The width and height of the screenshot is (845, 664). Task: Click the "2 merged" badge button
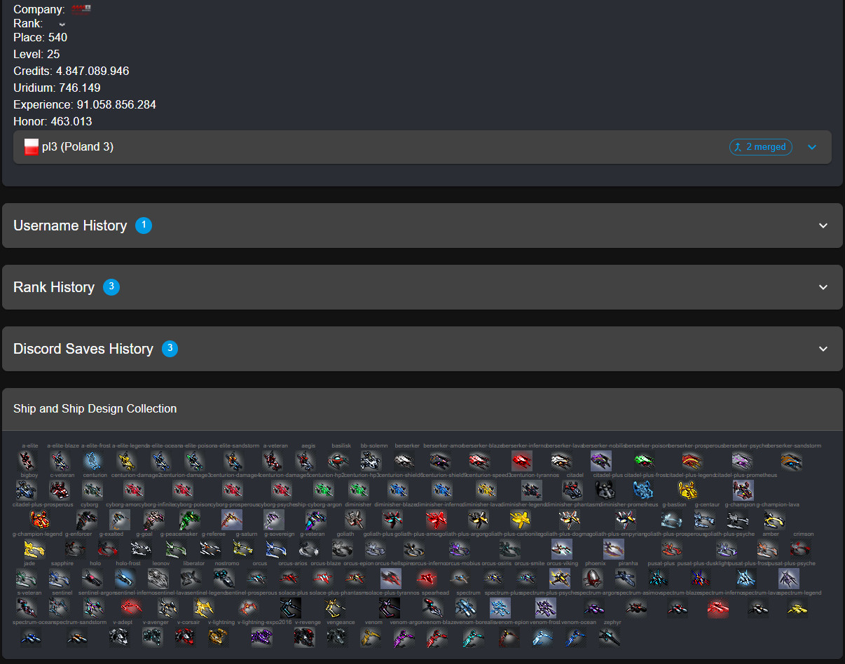coord(761,147)
